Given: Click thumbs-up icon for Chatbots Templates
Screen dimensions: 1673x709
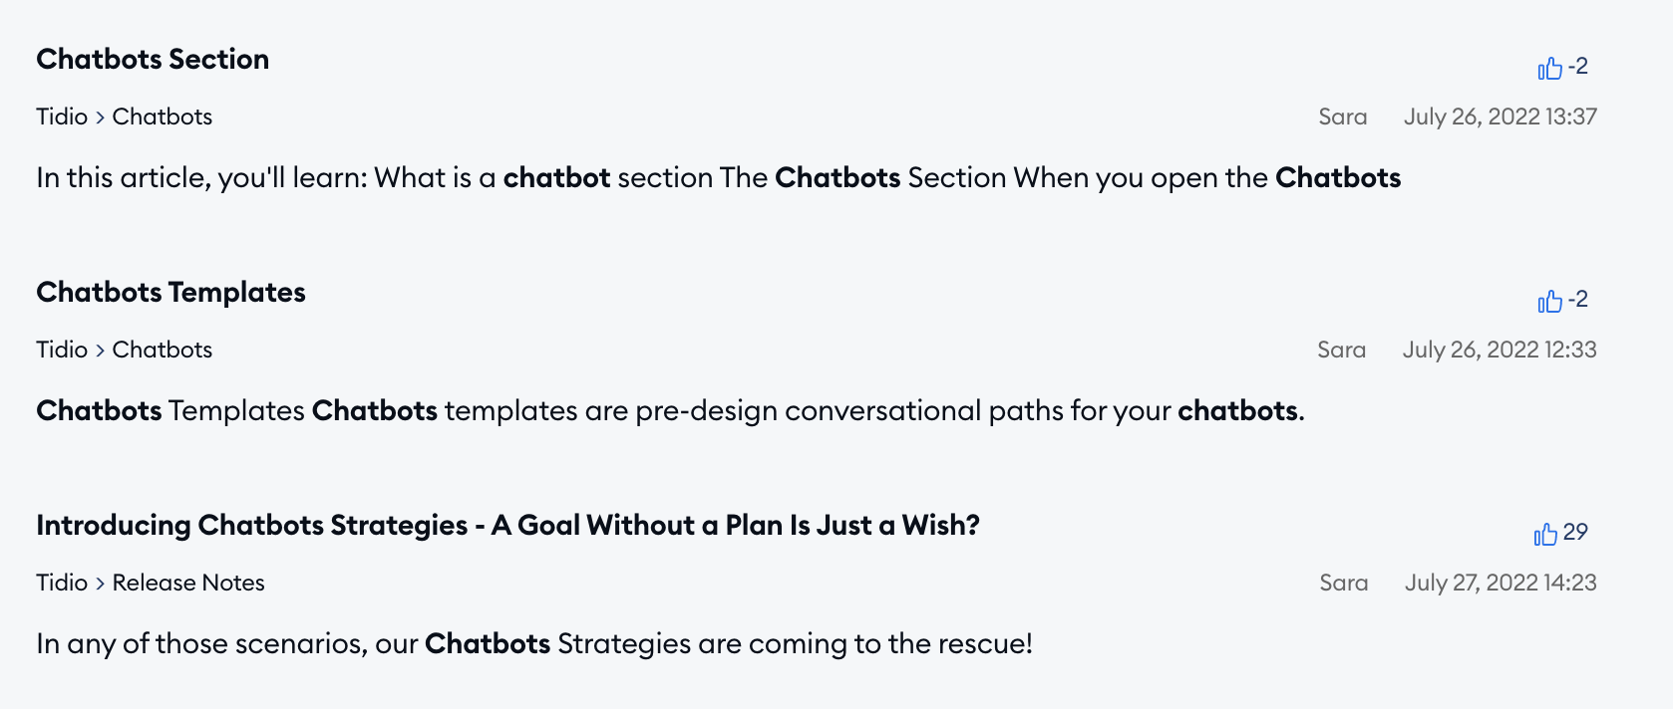Looking at the screenshot, I should [1548, 302].
